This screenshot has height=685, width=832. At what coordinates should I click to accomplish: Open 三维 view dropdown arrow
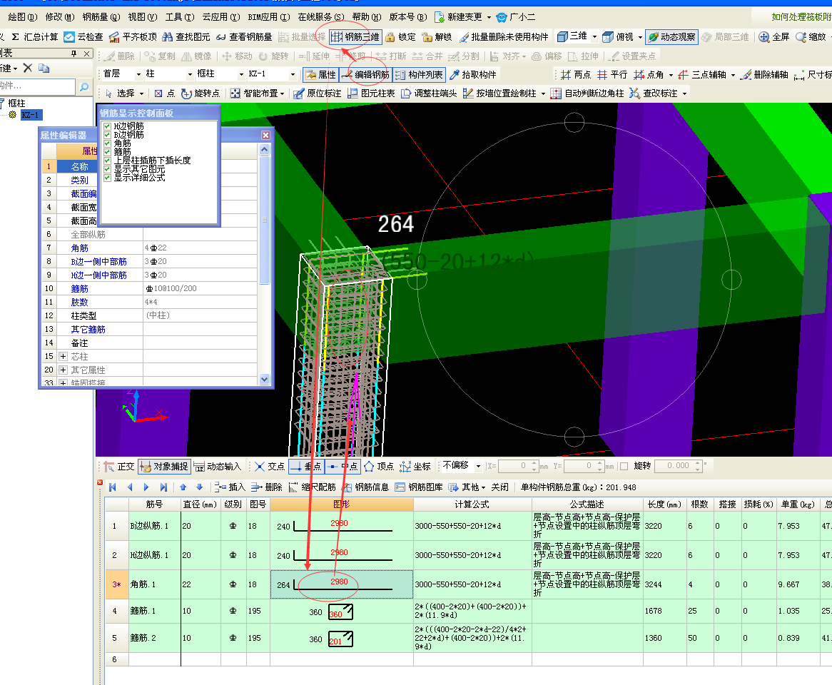point(594,37)
